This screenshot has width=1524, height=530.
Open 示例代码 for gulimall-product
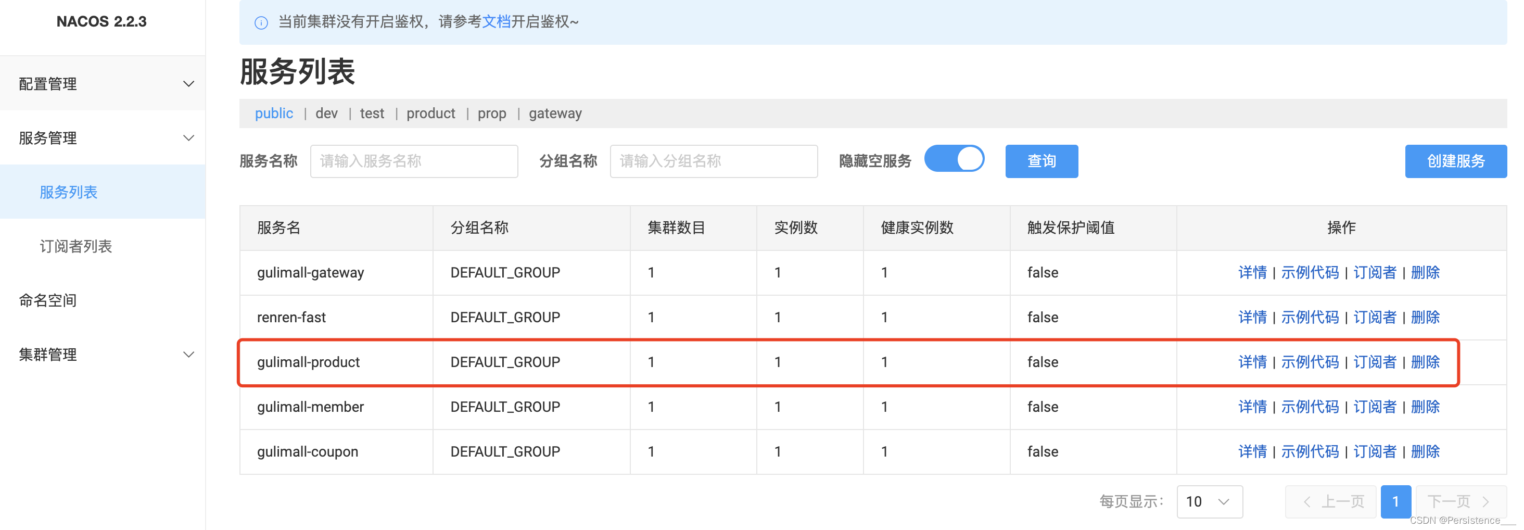(x=1309, y=362)
